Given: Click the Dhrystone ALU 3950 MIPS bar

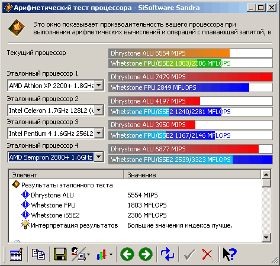Looking at the screenshot, I should click(191, 125).
